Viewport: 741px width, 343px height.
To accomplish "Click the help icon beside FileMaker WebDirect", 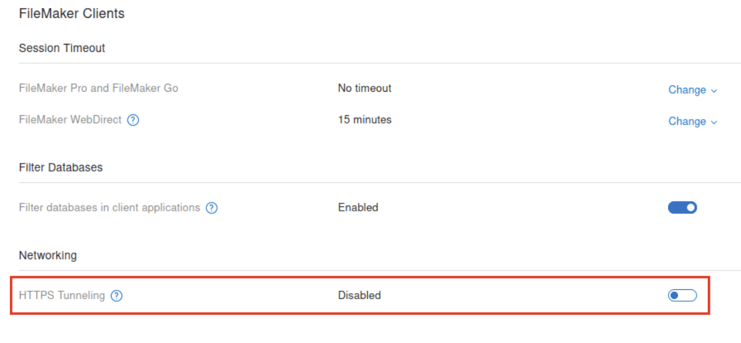I will 133,120.
